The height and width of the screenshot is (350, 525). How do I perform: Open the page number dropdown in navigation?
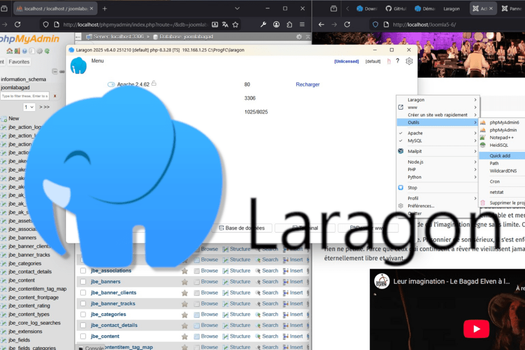[29, 107]
